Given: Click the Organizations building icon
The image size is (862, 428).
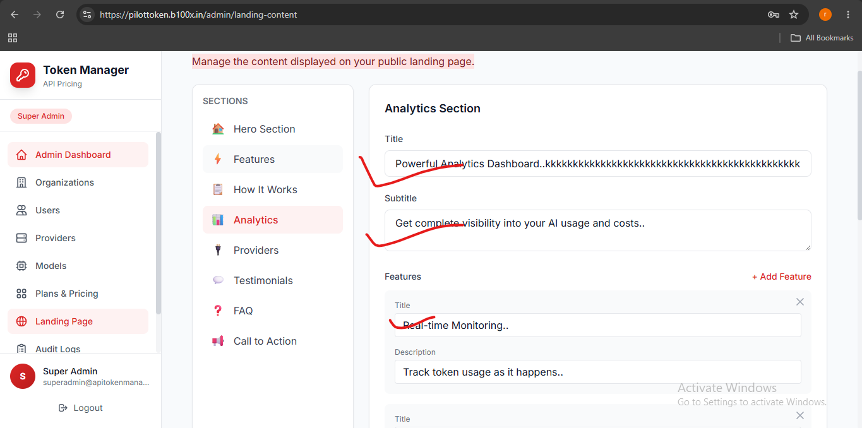Looking at the screenshot, I should pyautogui.click(x=21, y=182).
